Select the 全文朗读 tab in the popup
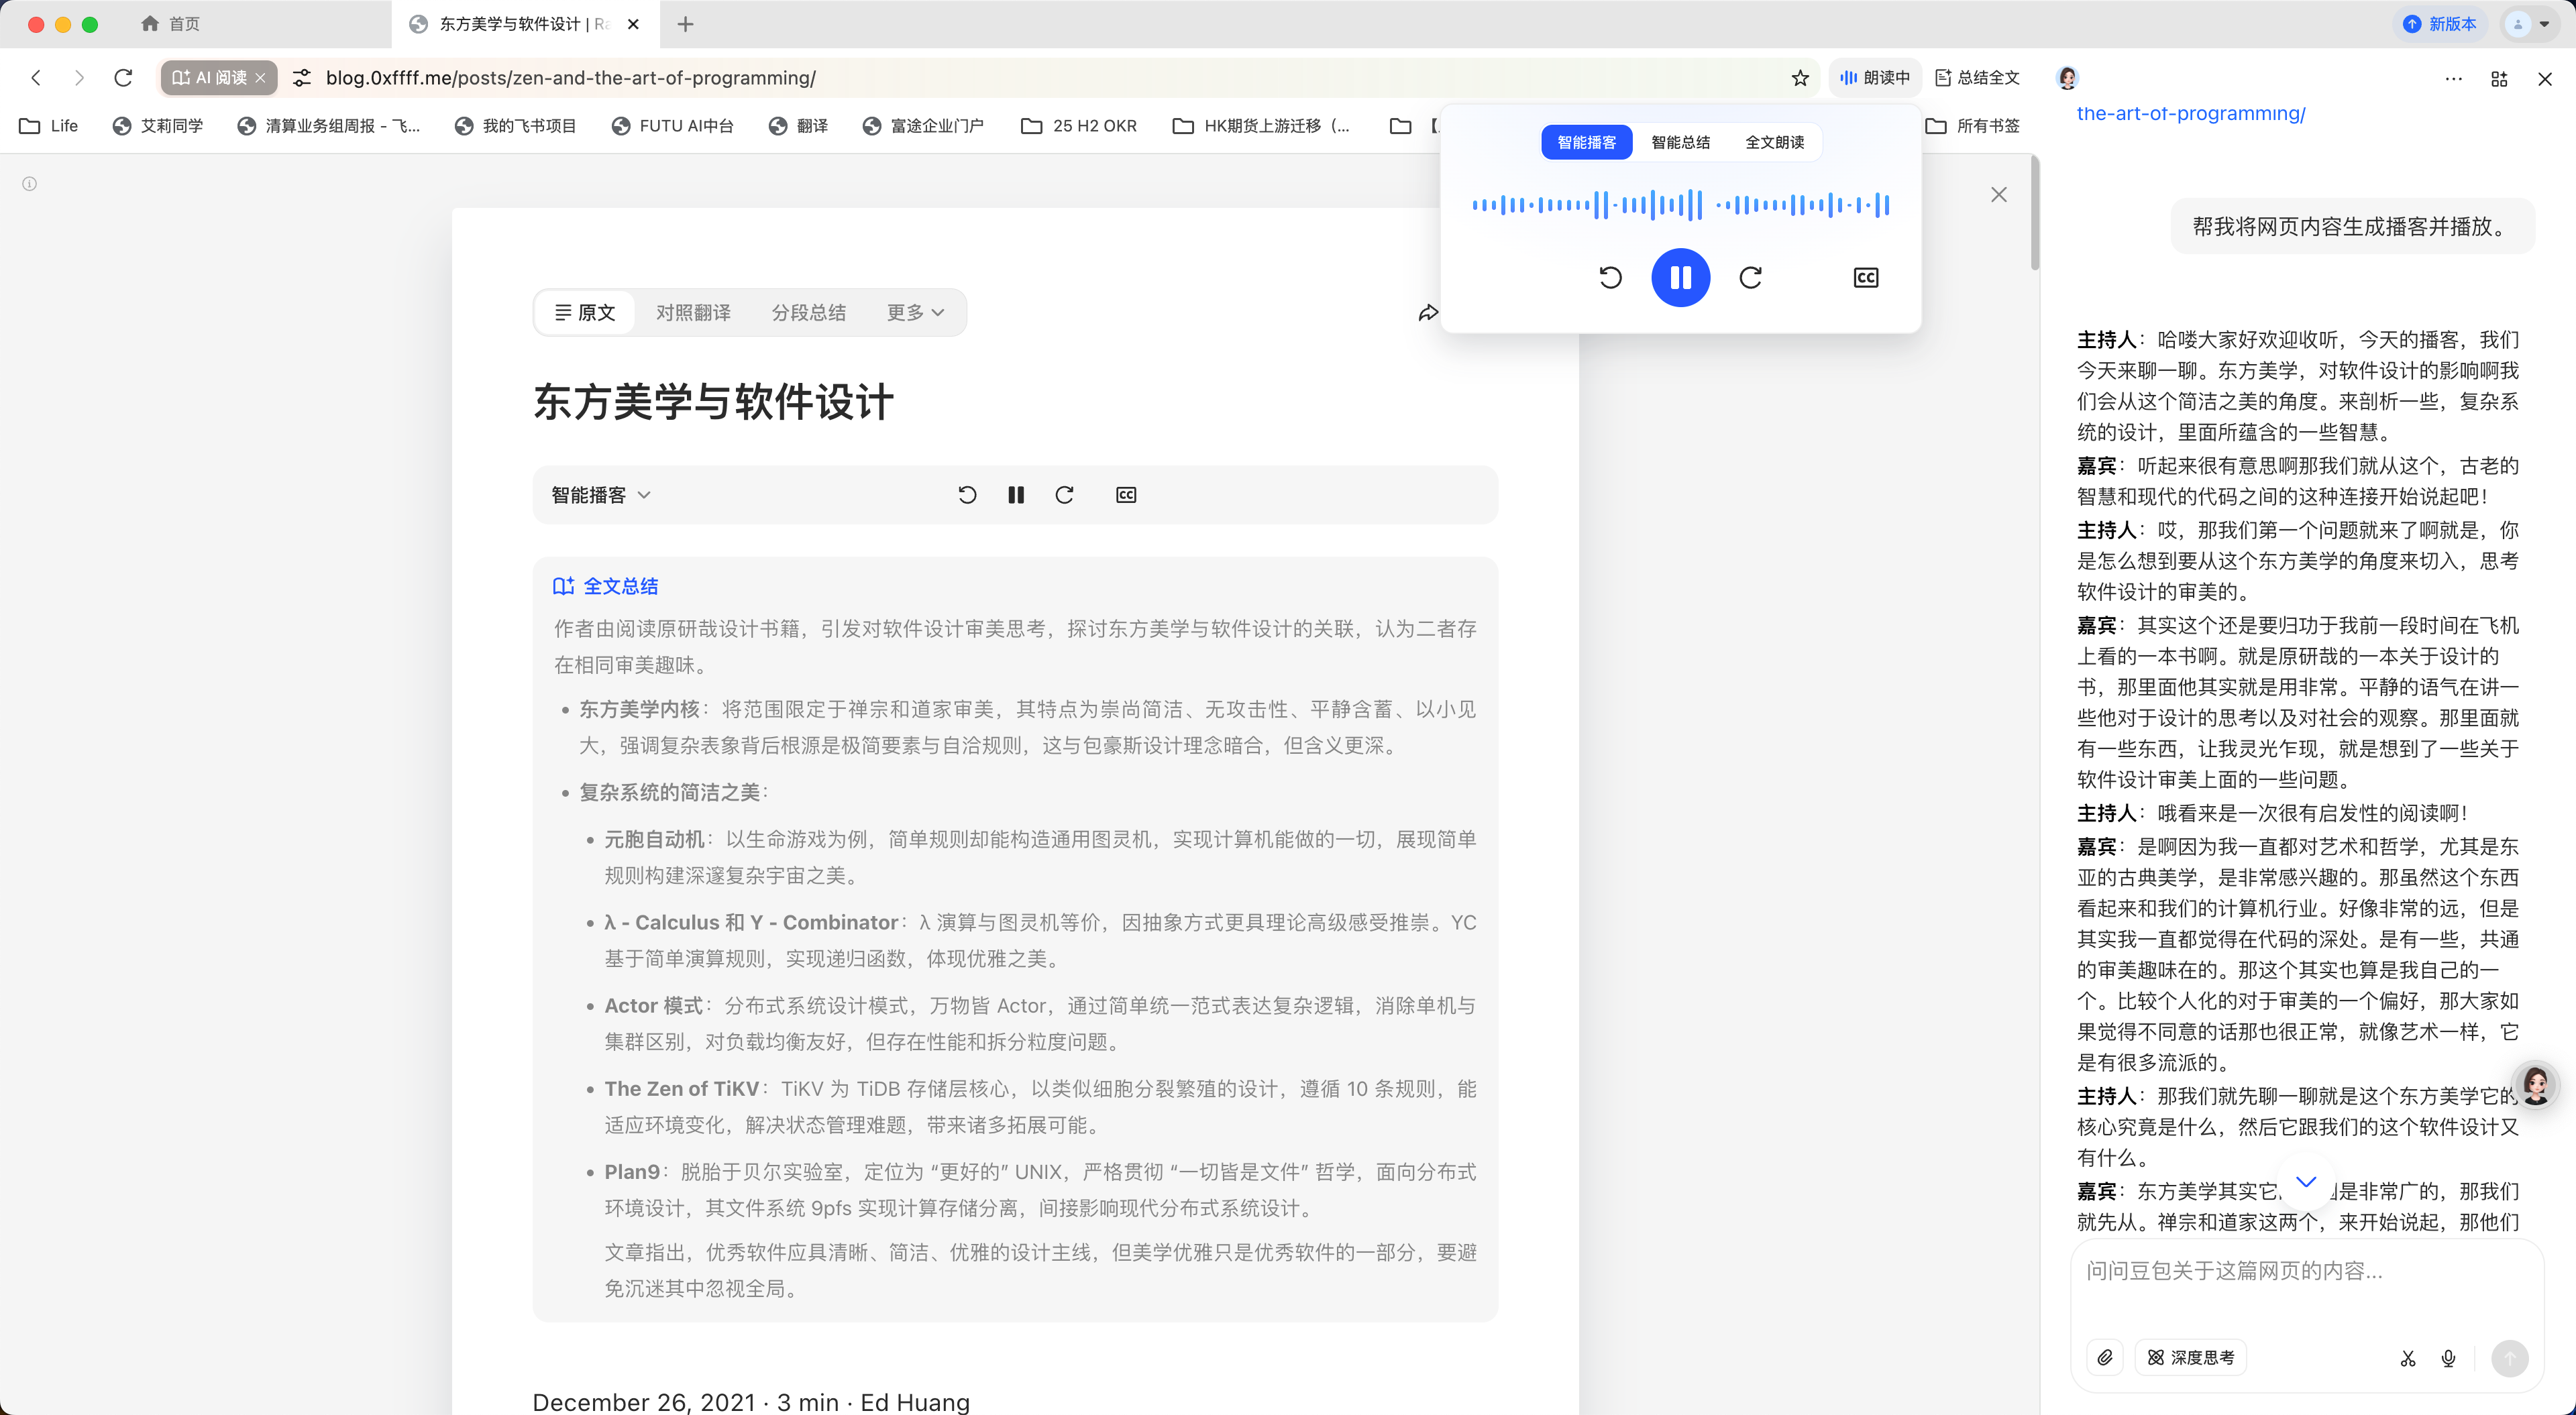The height and width of the screenshot is (1415, 2576). point(1774,142)
